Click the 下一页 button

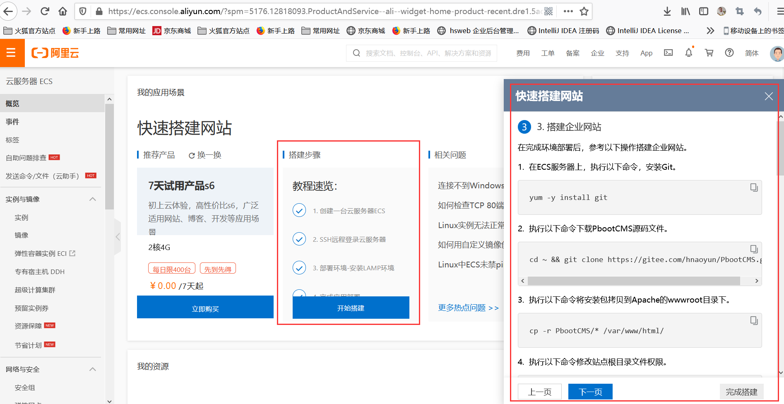(x=590, y=392)
